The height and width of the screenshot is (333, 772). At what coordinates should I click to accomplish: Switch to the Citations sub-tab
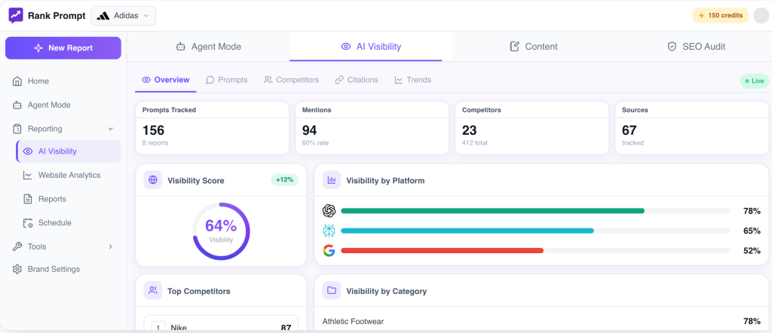pyautogui.click(x=357, y=80)
